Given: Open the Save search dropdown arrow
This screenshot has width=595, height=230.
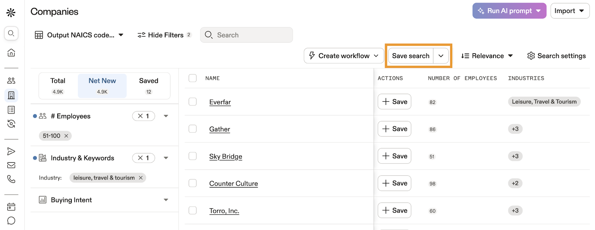Looking at the screenshot, I should pos(441,56).
